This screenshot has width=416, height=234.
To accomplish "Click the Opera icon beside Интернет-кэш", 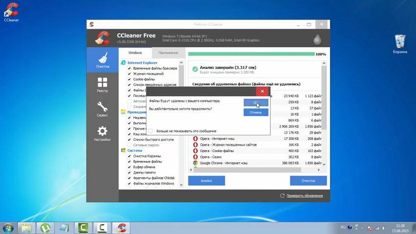I will pyautogui.click(x=195, y=138).
